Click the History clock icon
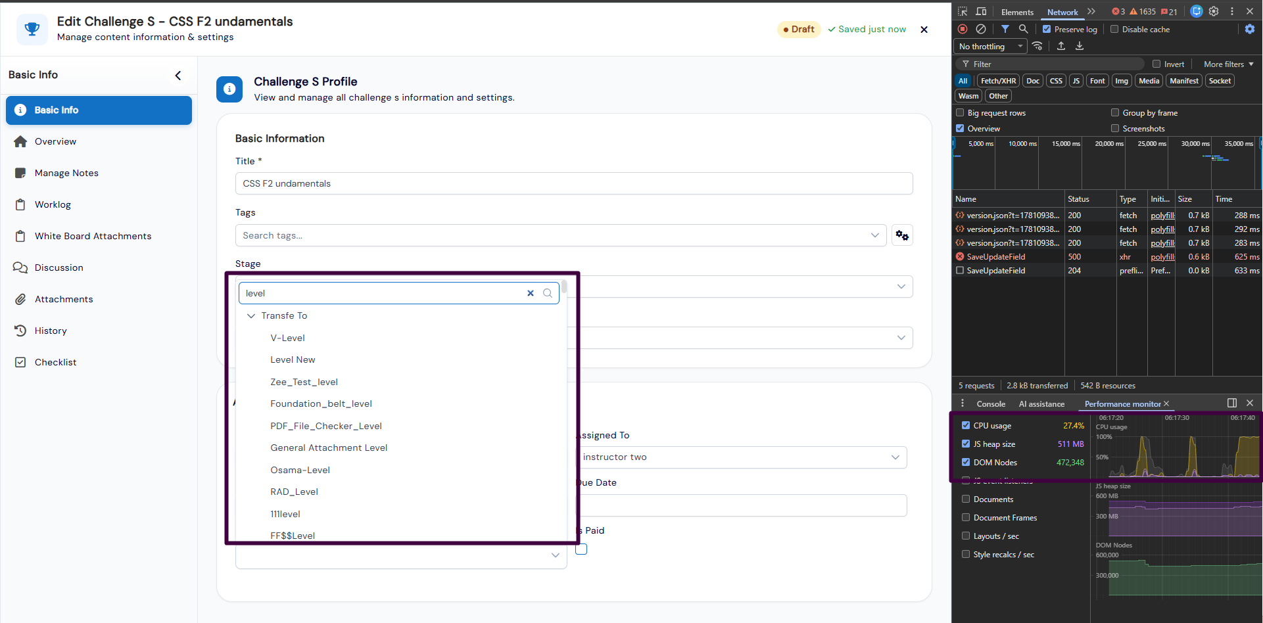1263x623 pixels. tap(20, 331)
